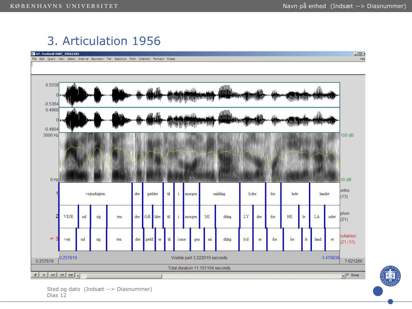Viewport: 412px width, 309px height.
Task: Open the Boundary menu
Action: click(x=97, y=59)
